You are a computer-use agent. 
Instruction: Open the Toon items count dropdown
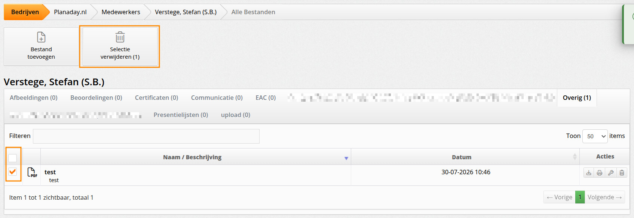[595, 136]
